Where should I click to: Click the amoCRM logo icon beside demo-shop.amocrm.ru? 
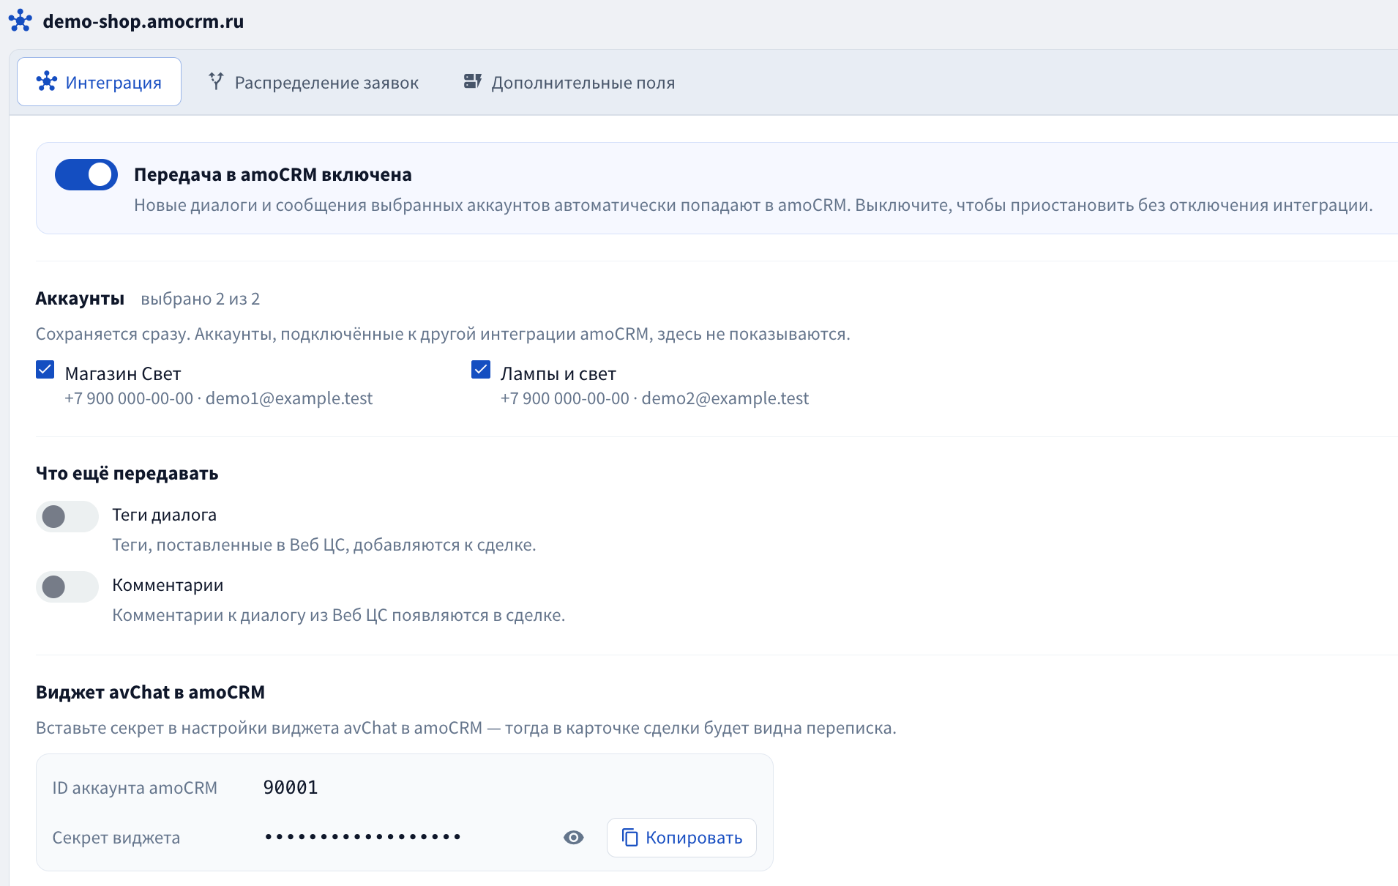20,21
